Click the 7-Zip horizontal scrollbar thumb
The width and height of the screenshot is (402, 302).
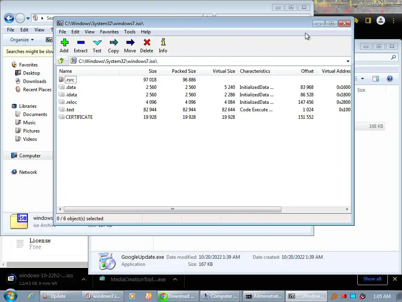173,209
